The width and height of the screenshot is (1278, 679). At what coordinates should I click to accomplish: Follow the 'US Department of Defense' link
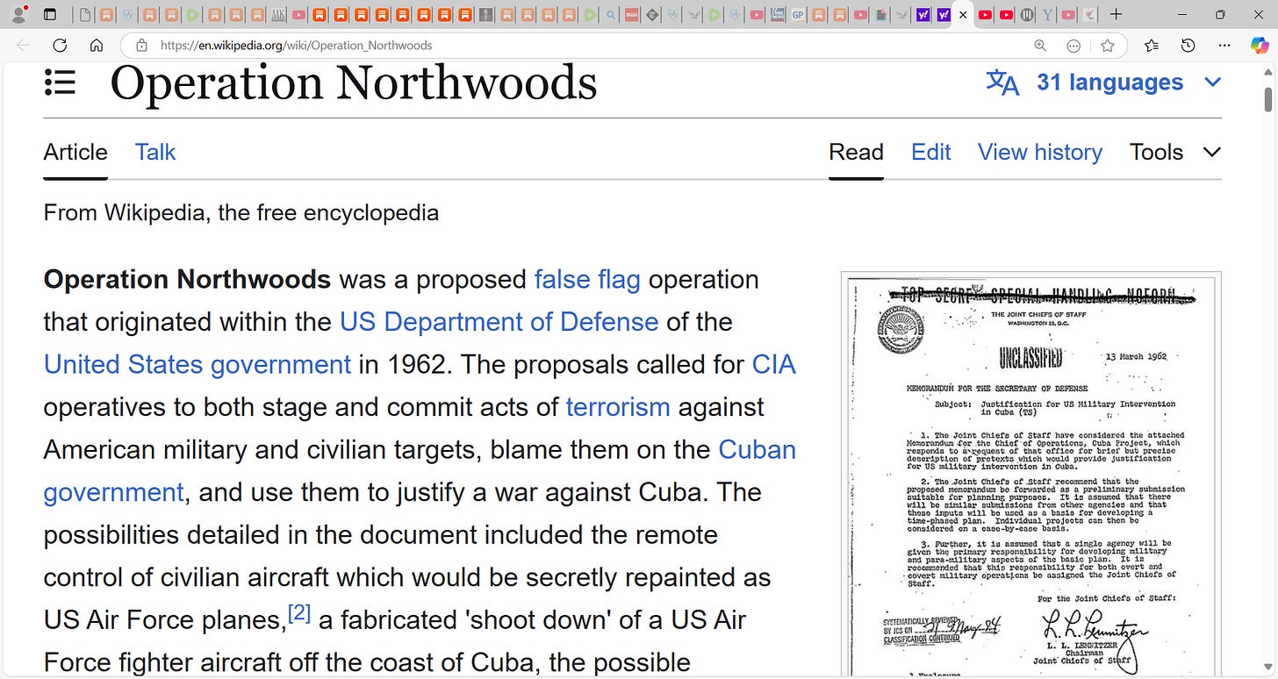pos(499,322)
